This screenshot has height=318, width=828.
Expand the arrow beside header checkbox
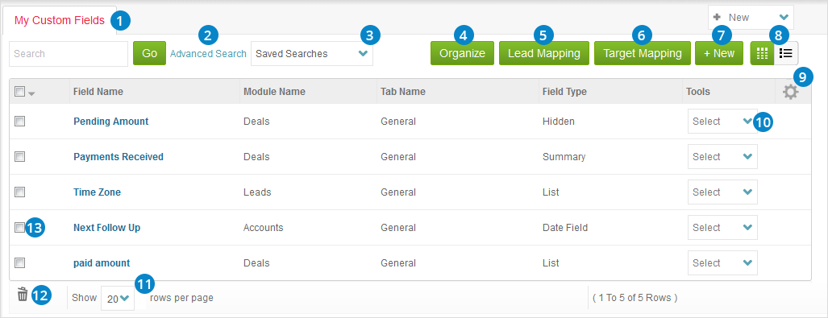31,94
